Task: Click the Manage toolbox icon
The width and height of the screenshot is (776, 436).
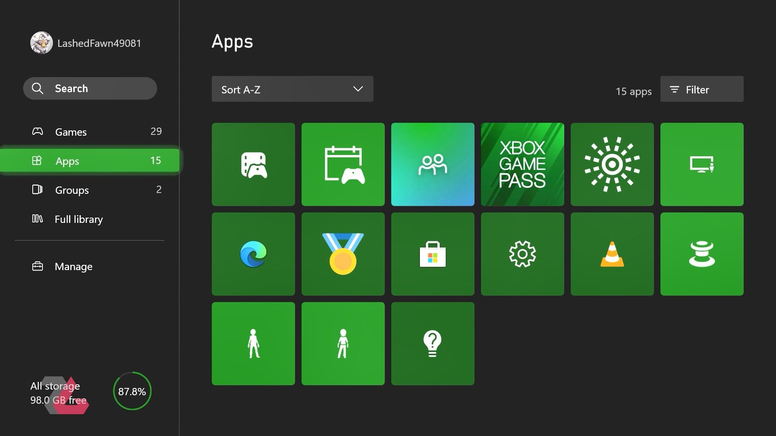Action: point(37,266)
